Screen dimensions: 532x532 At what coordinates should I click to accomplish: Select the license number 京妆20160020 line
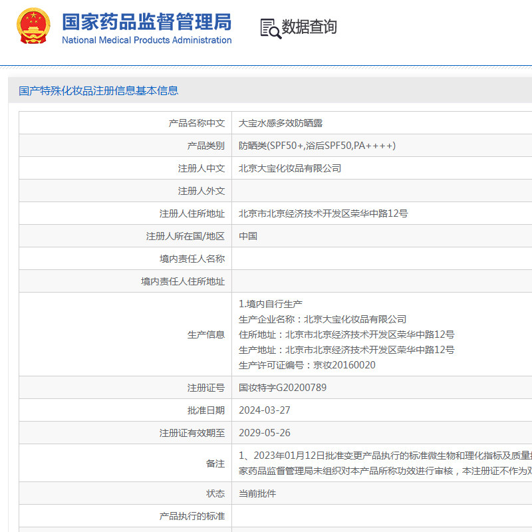pyautogui.click(x=307, y=365)
